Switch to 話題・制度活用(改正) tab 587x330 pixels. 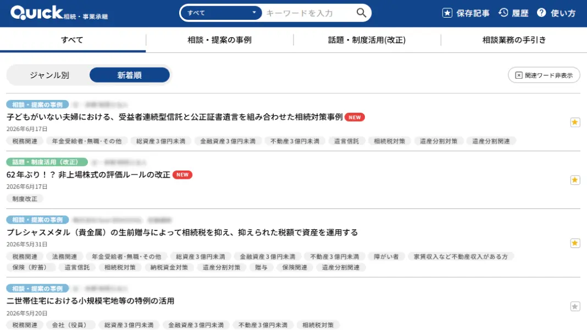click(x=367, y=40)
